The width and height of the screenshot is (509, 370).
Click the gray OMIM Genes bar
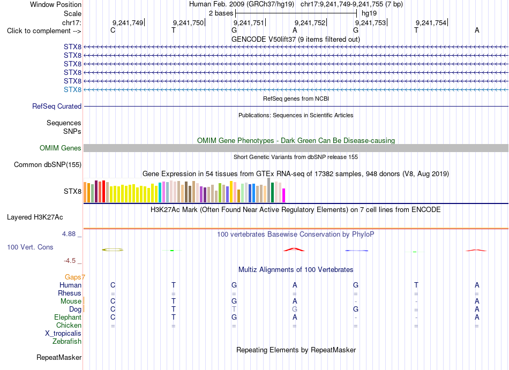[296, 148]
